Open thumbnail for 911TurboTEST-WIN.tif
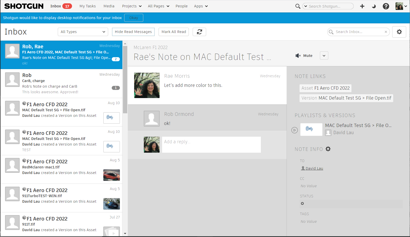This screenshot has height=237, width=410. (x=111, y=204)
